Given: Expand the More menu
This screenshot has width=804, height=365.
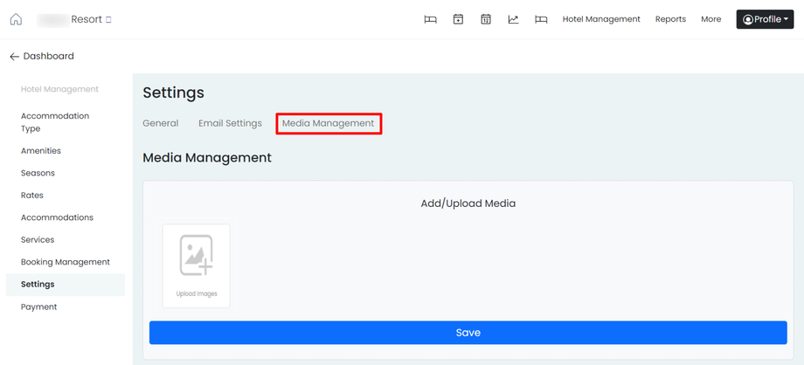Looking at the screenshot, I should pos(710,19).
